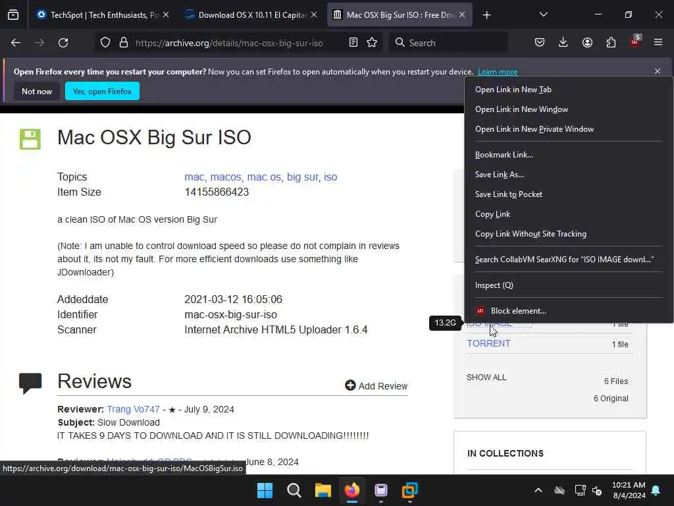The image size is (674, 506).
Task: Reload the current page
Action: pyautogui.click(x=63, y=43)
